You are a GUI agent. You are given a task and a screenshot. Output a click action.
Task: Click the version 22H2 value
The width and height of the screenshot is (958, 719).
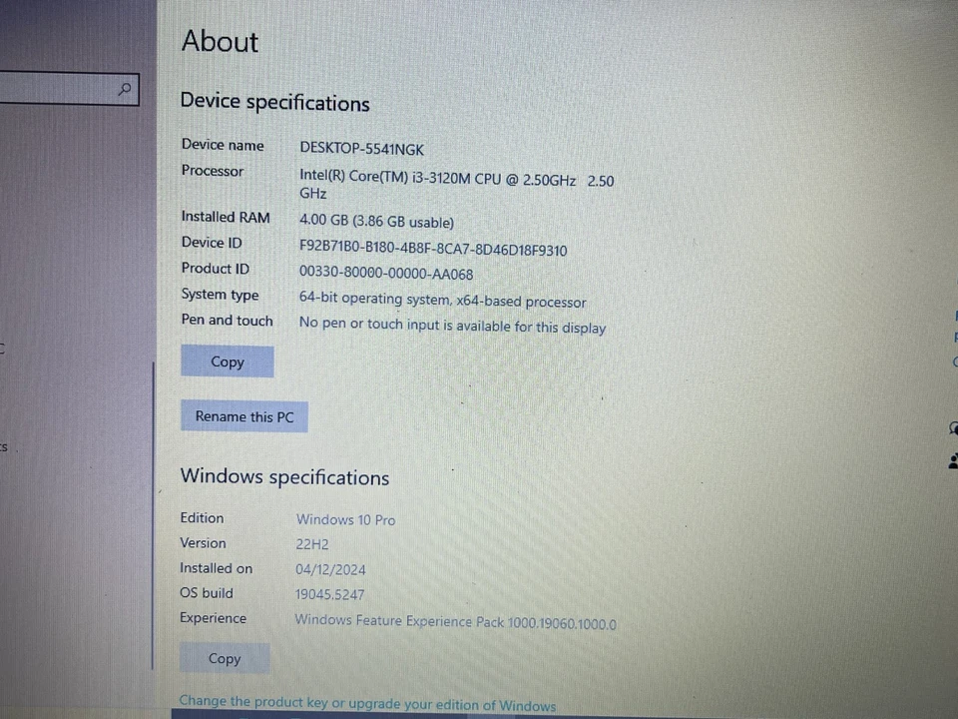pyautogui.click(x=311, y=543)
